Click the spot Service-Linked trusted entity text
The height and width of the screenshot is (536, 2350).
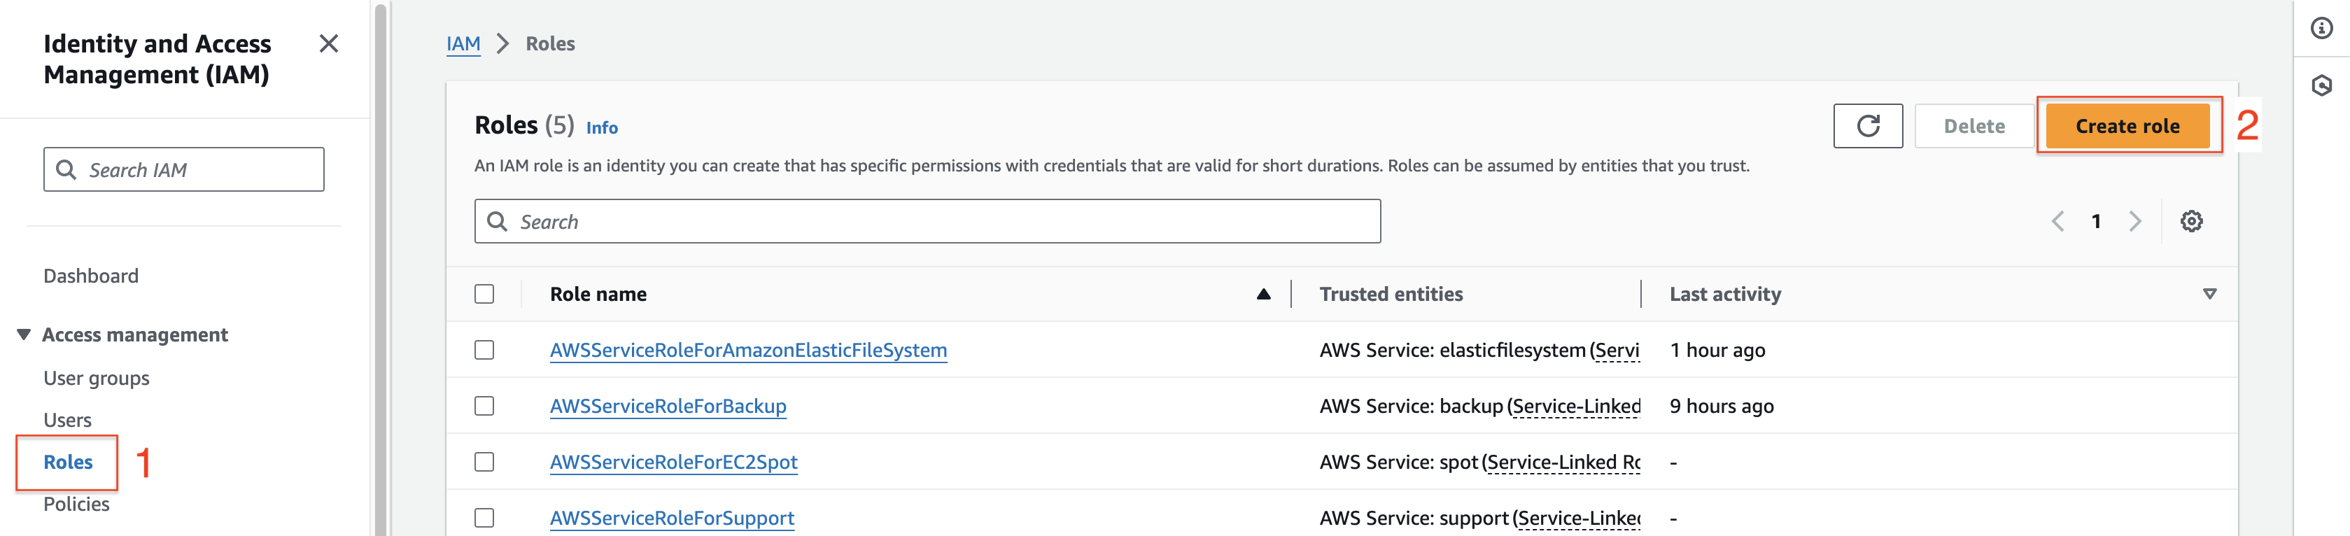[x=1479, y=462]
